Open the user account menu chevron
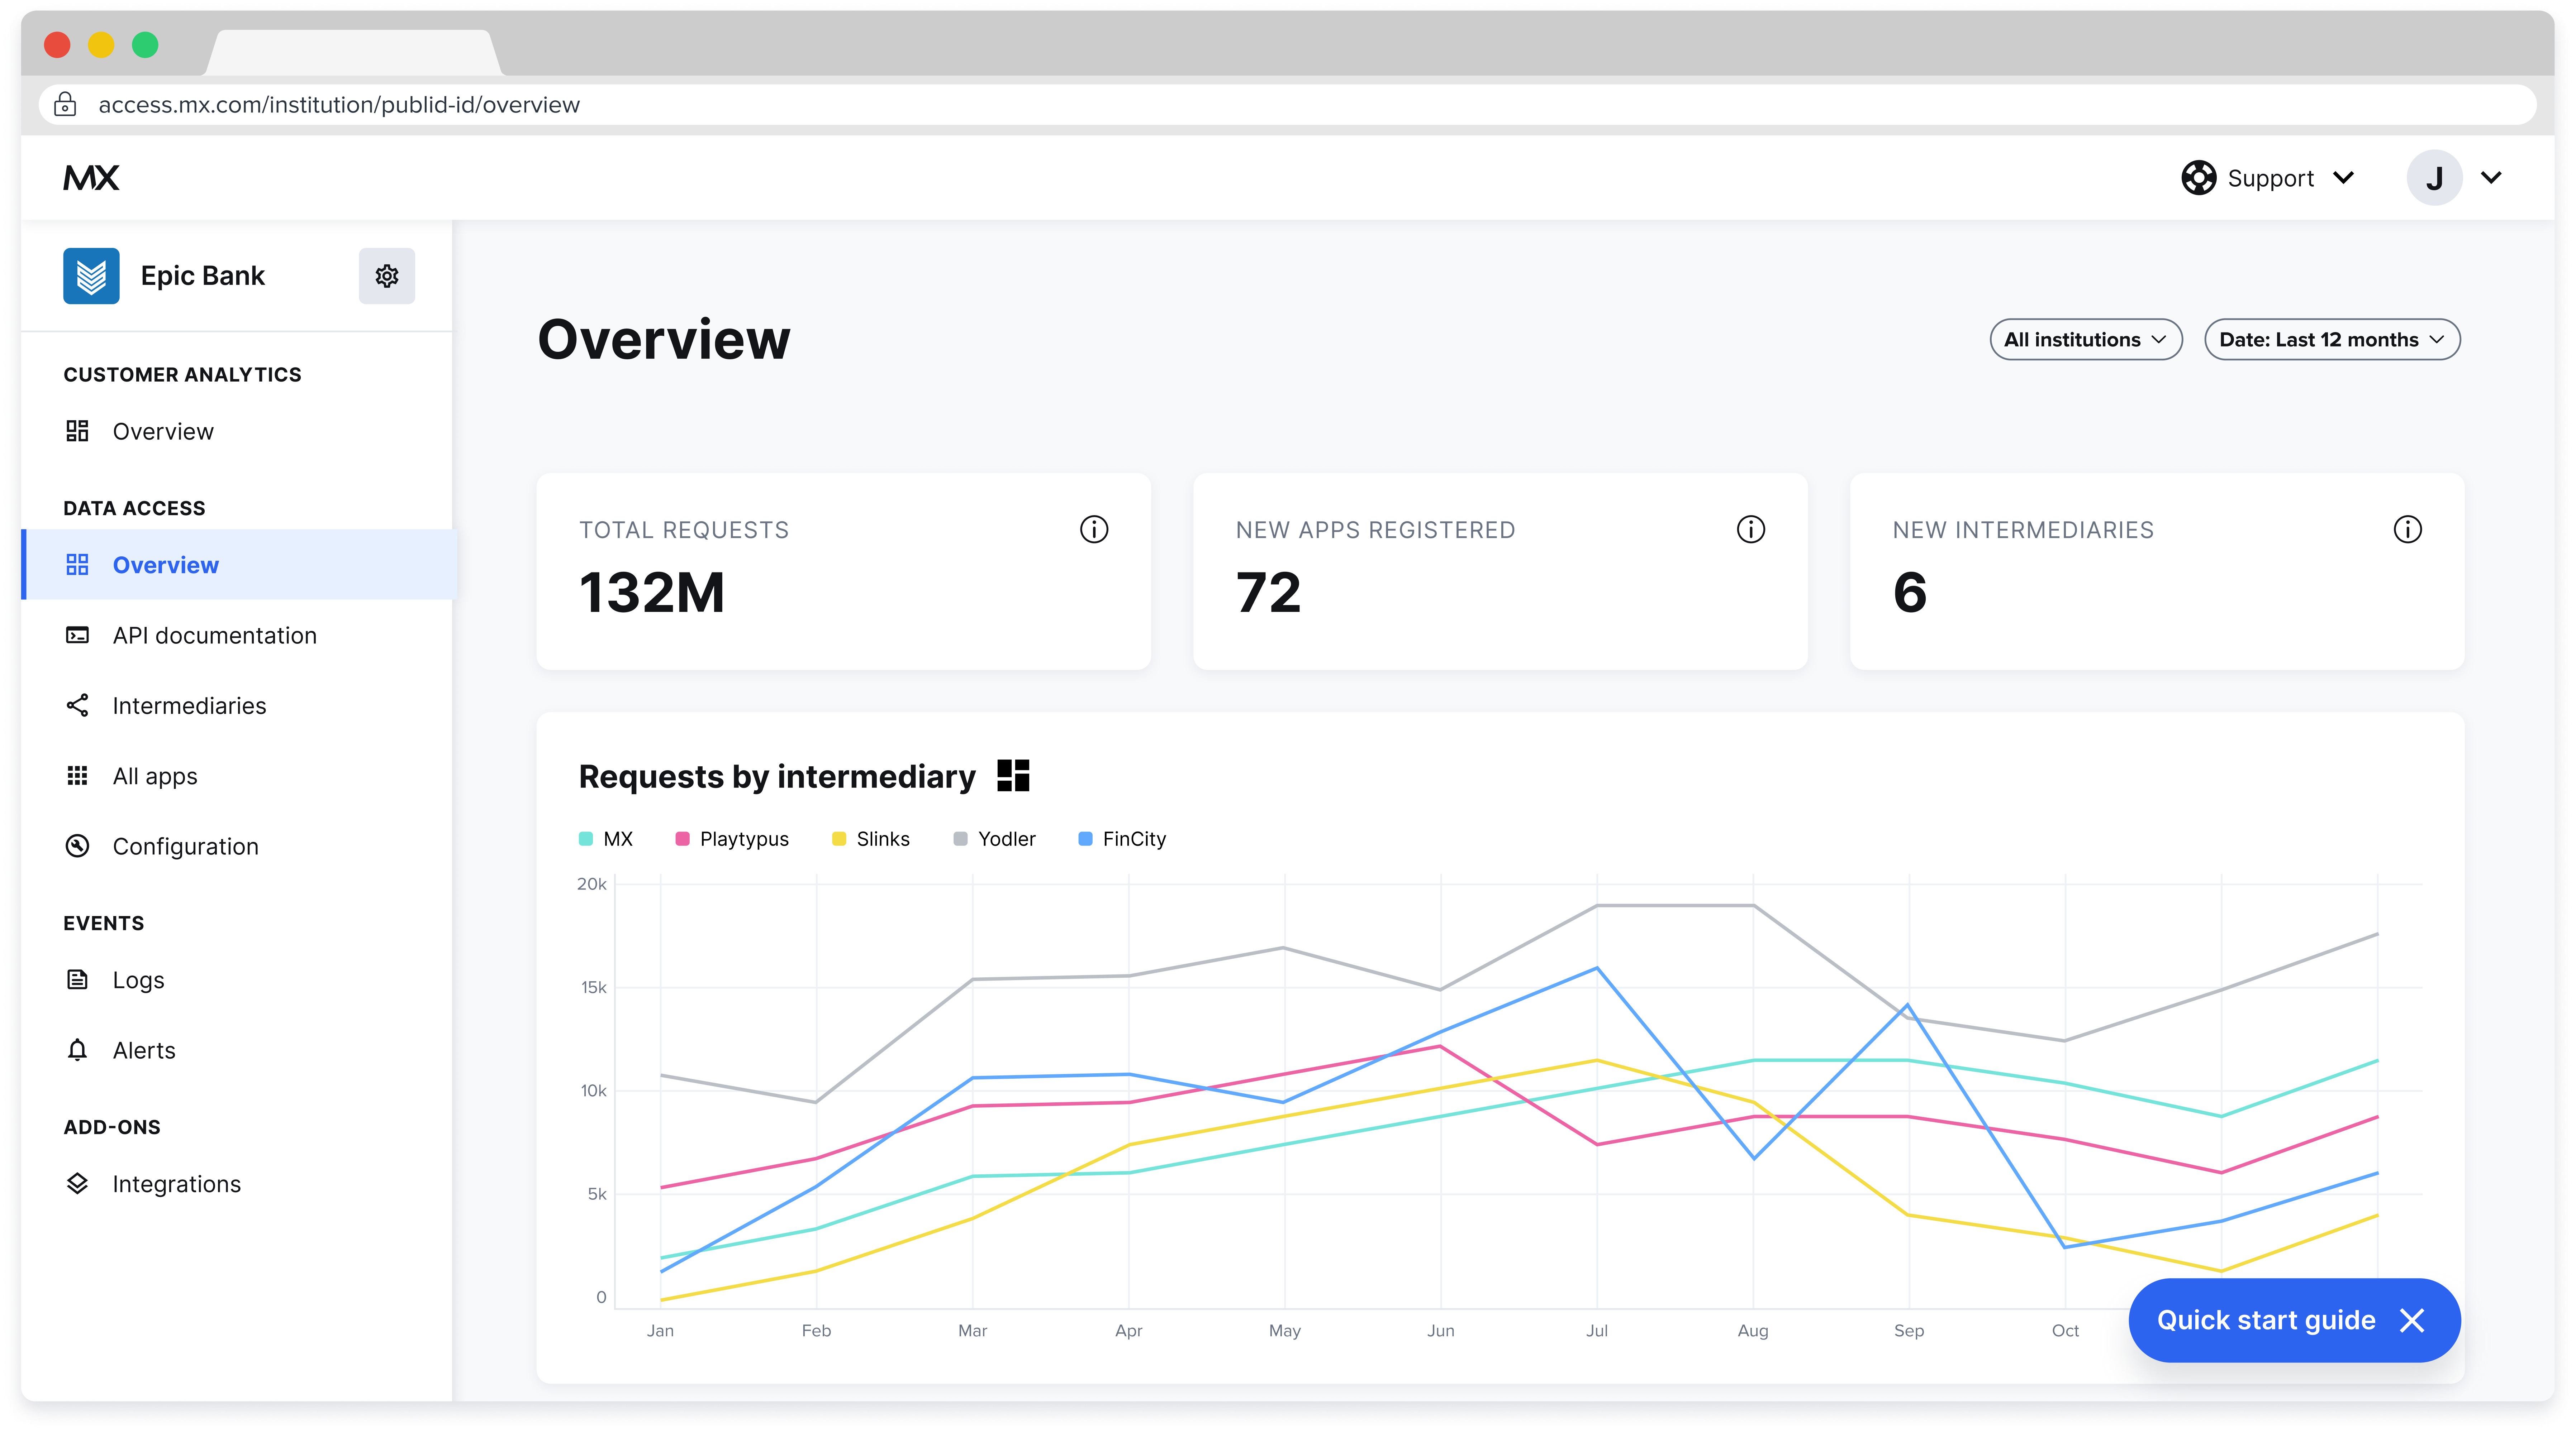The image size is (2576, 1433). click(x=2492, y=178)
